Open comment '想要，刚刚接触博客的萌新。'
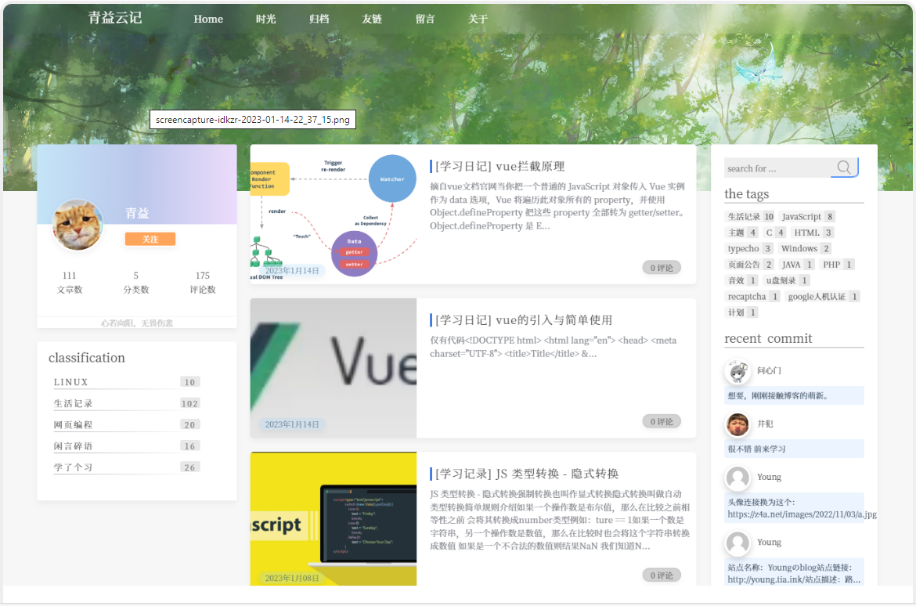The image size is (916, 606). click(794, 395)
